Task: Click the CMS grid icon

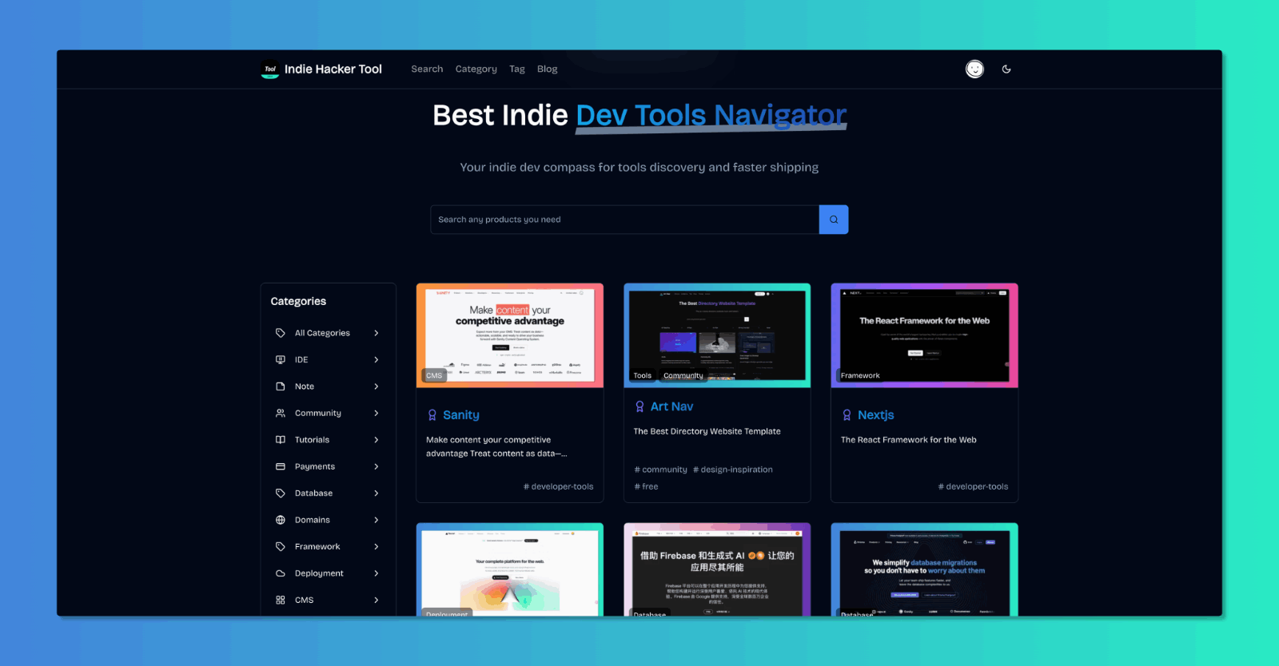Action: [281, 600]
